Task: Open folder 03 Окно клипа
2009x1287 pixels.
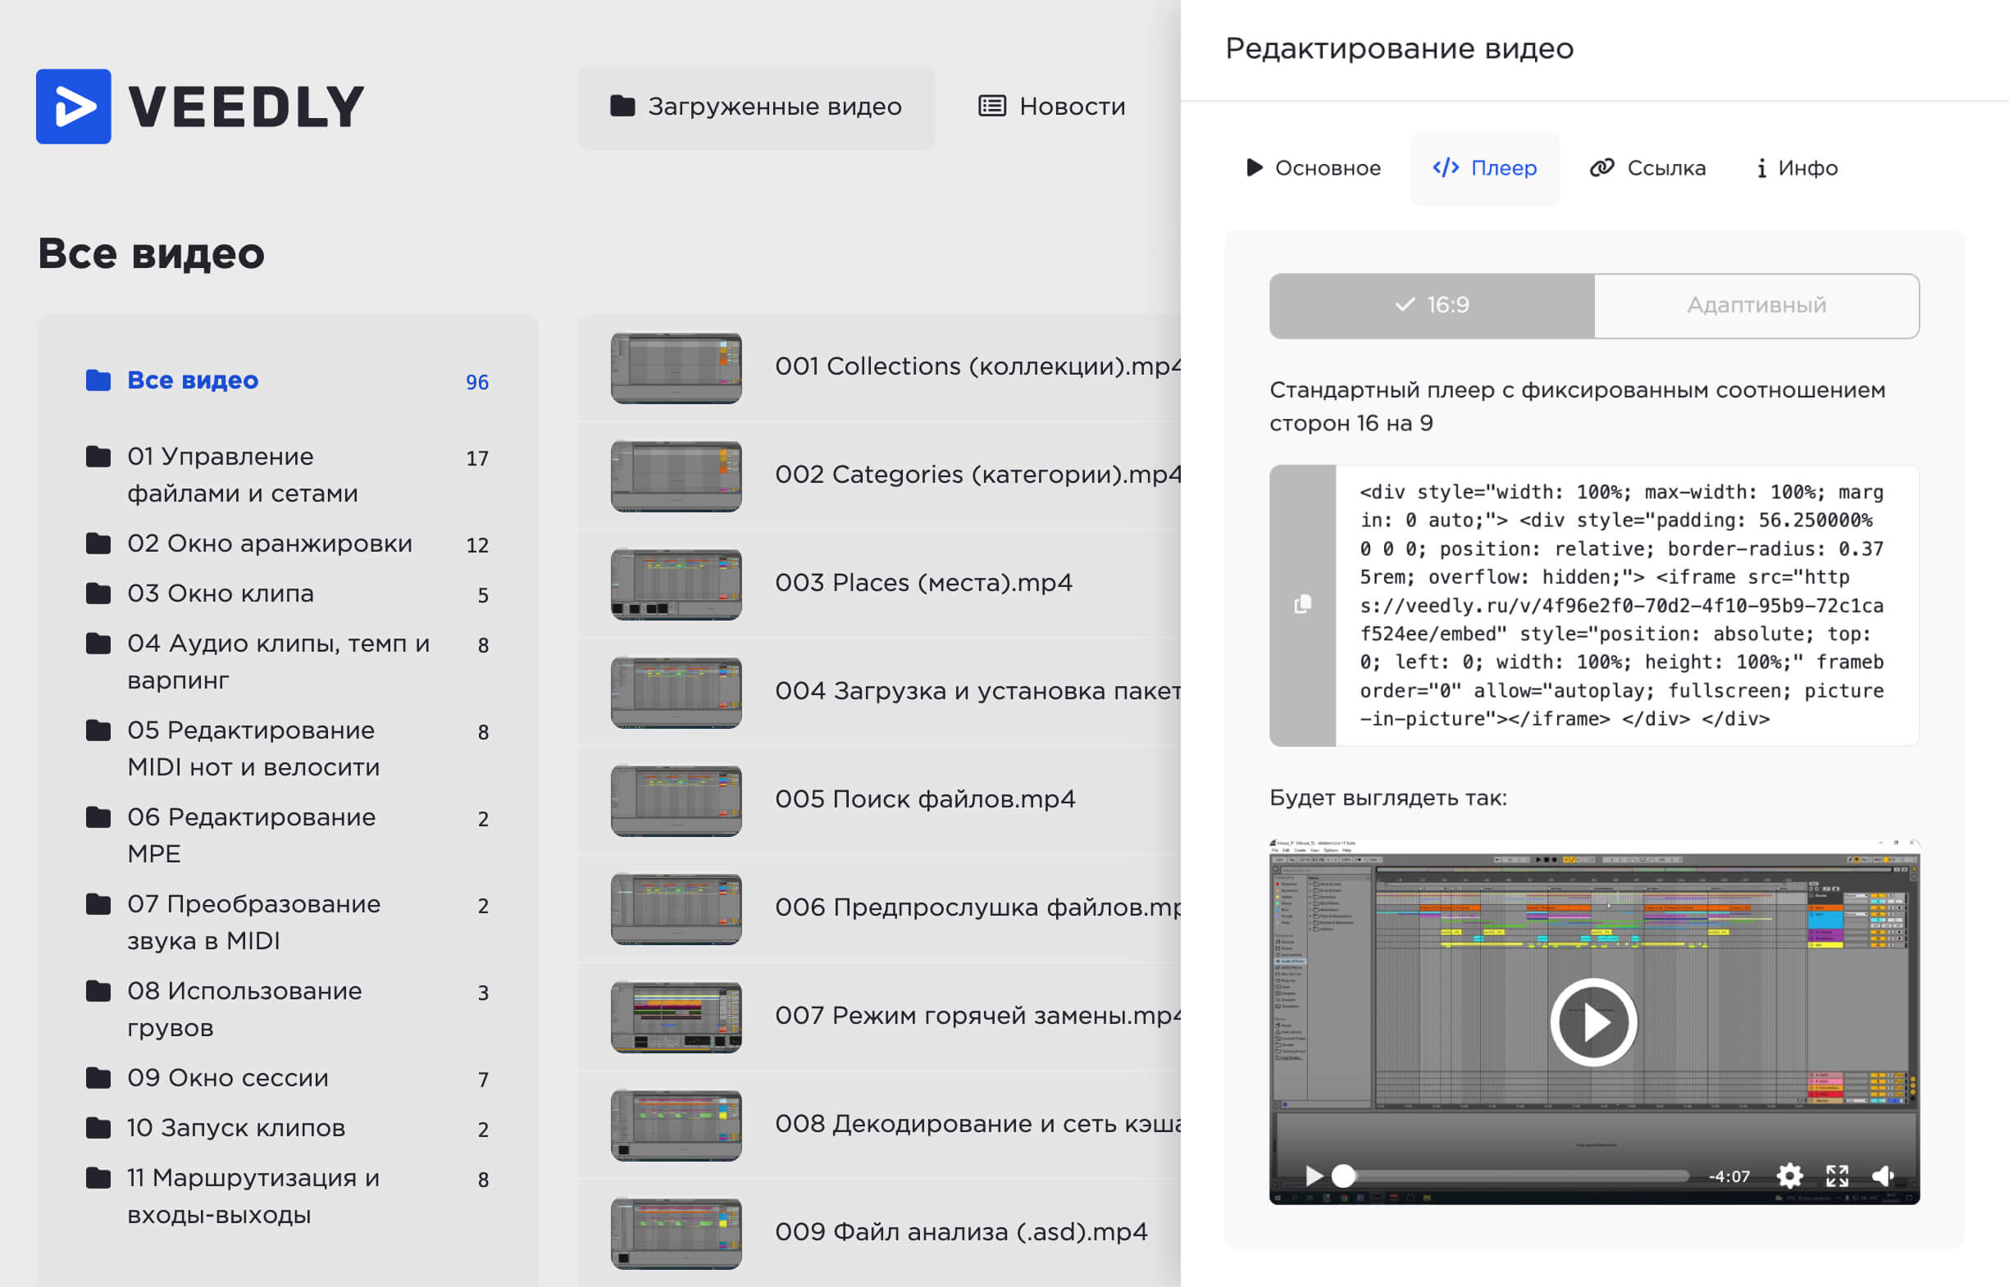Action: pos(221,593)
